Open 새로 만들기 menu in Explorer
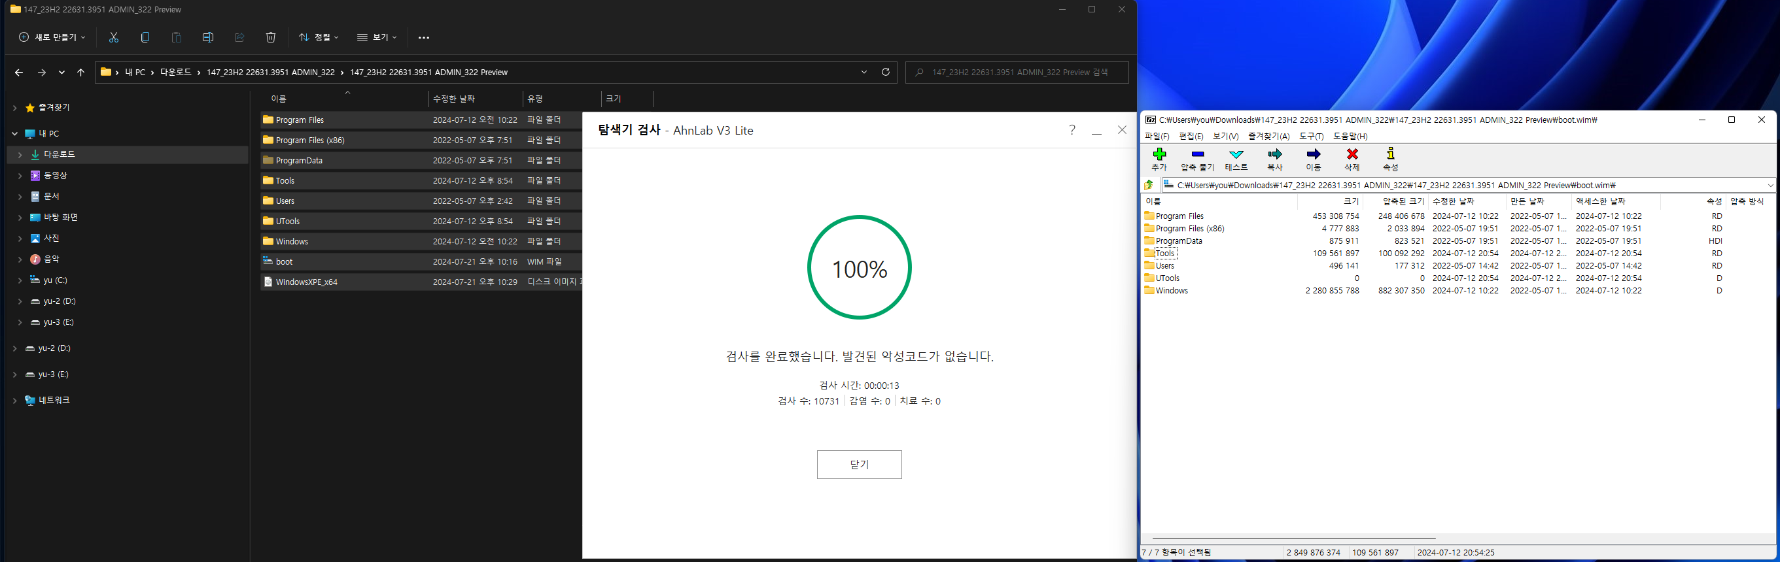This screenshot has width=1780, height=562. (52, 37)
